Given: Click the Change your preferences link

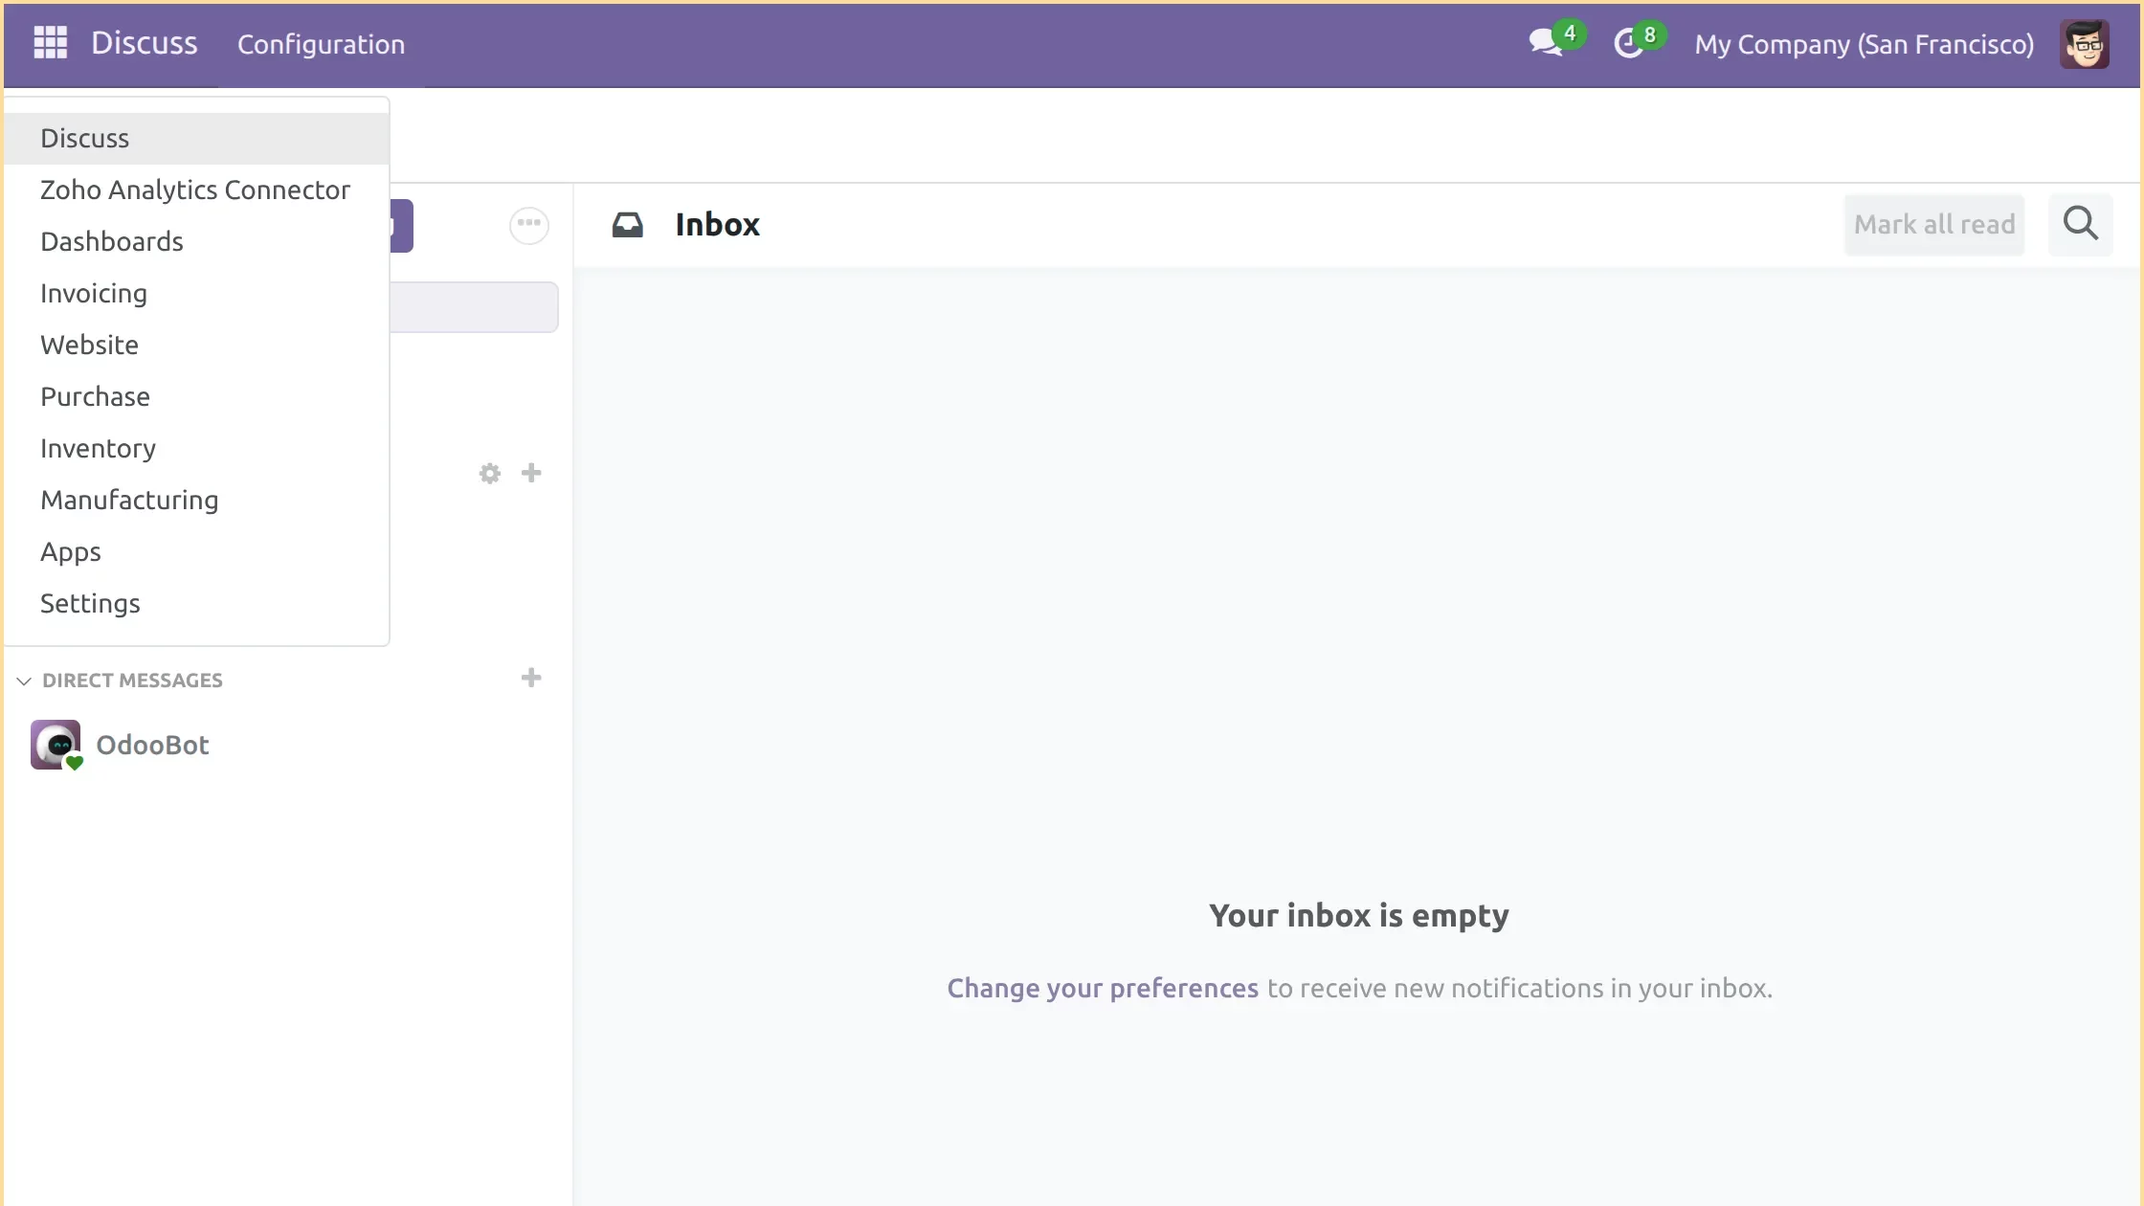Looking at the screenshot, I should click(x=1102, y=988).
